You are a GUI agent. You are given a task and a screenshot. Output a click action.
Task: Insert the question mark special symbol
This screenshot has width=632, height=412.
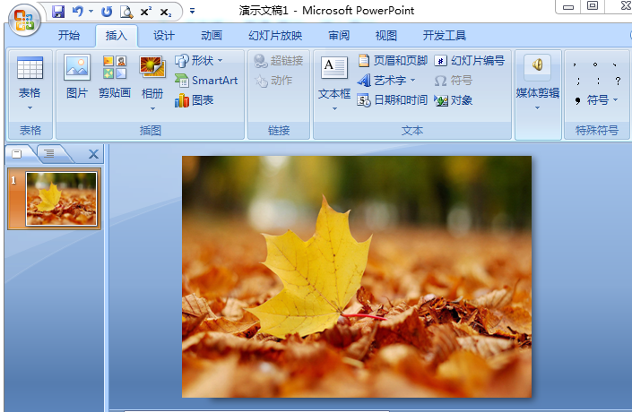(x=618, y=81)
